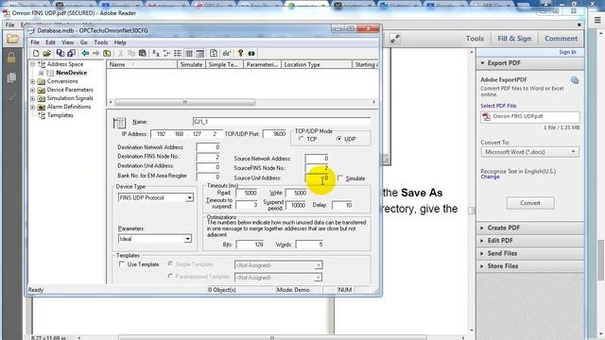Image resolution: width=605 pixels, height=340 pixels.
Task: Open Adobe Reader's Tools pane
Action: [475, 39]
